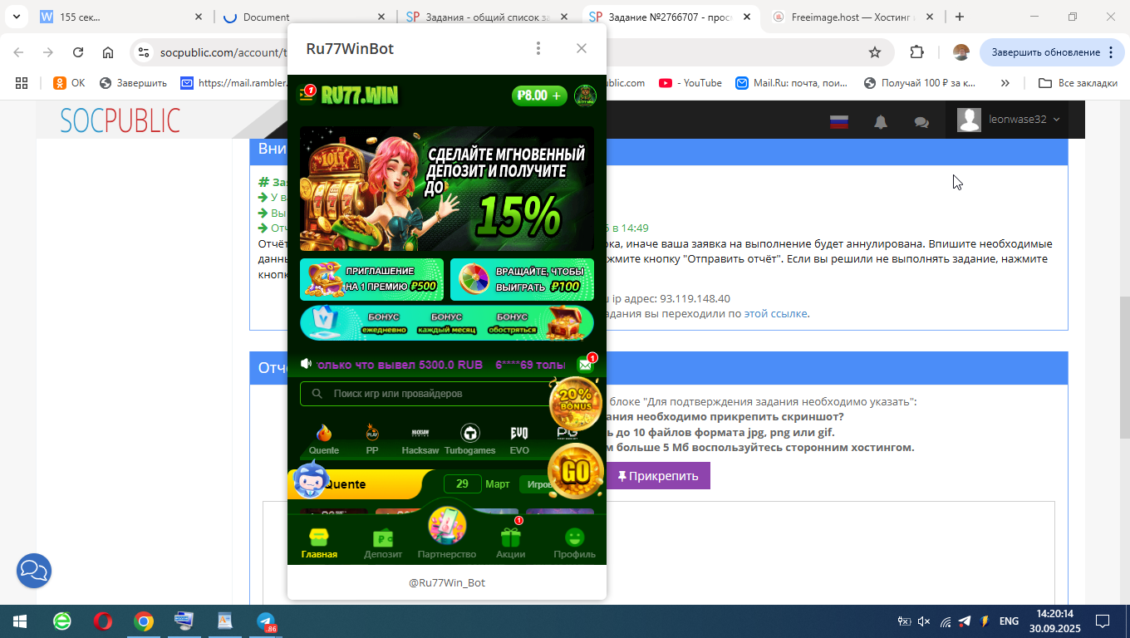
Task: Select the EVO provider icon
Action: (519, 439)
